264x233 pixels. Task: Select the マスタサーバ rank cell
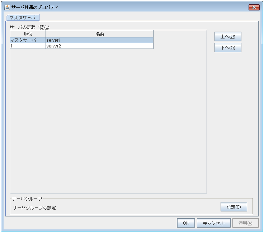point(28,40)
